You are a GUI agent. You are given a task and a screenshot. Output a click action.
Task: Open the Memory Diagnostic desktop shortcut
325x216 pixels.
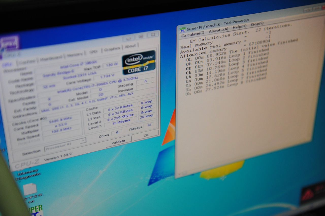point(28,174)
